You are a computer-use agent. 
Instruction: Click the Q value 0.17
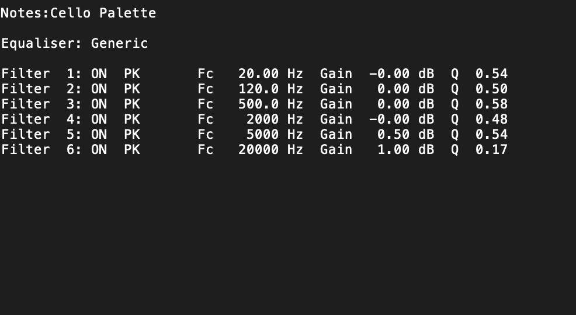(x=491, y=149)
